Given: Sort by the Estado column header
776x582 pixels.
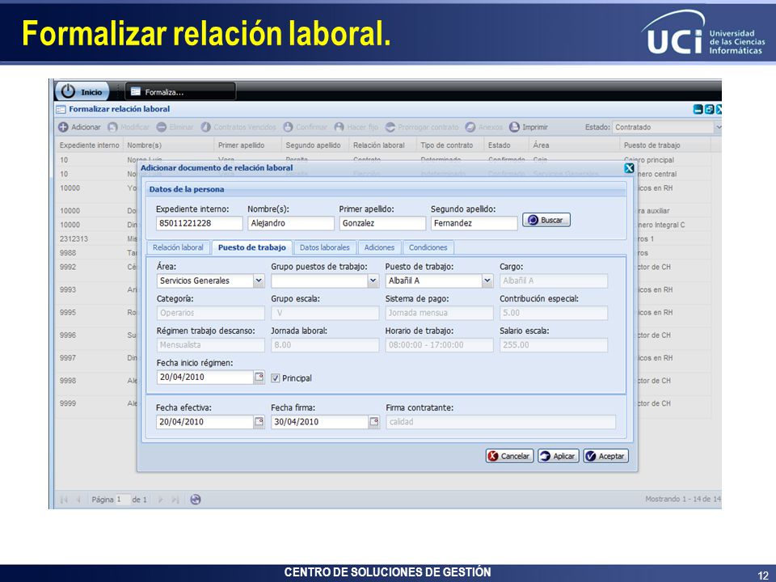Looking at the screenshot, I should (507, 145).
